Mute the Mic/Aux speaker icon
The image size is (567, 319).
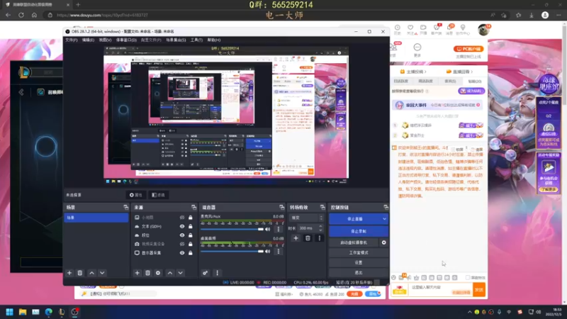point(268,229)
